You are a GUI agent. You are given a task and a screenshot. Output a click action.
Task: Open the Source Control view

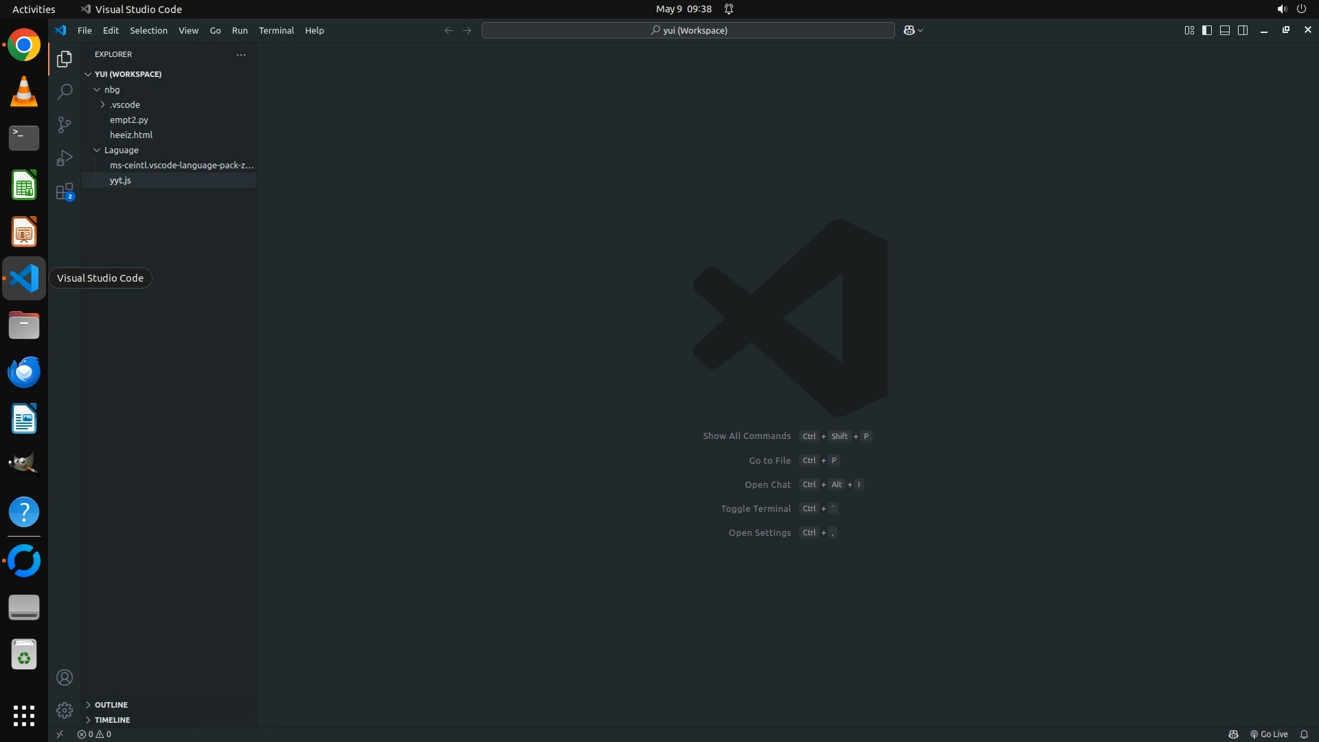pos(65,124)
